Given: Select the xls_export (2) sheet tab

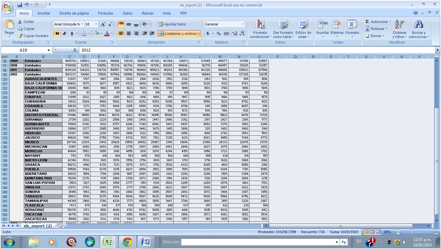Looking at the screenshot, I should click(37, 226).
